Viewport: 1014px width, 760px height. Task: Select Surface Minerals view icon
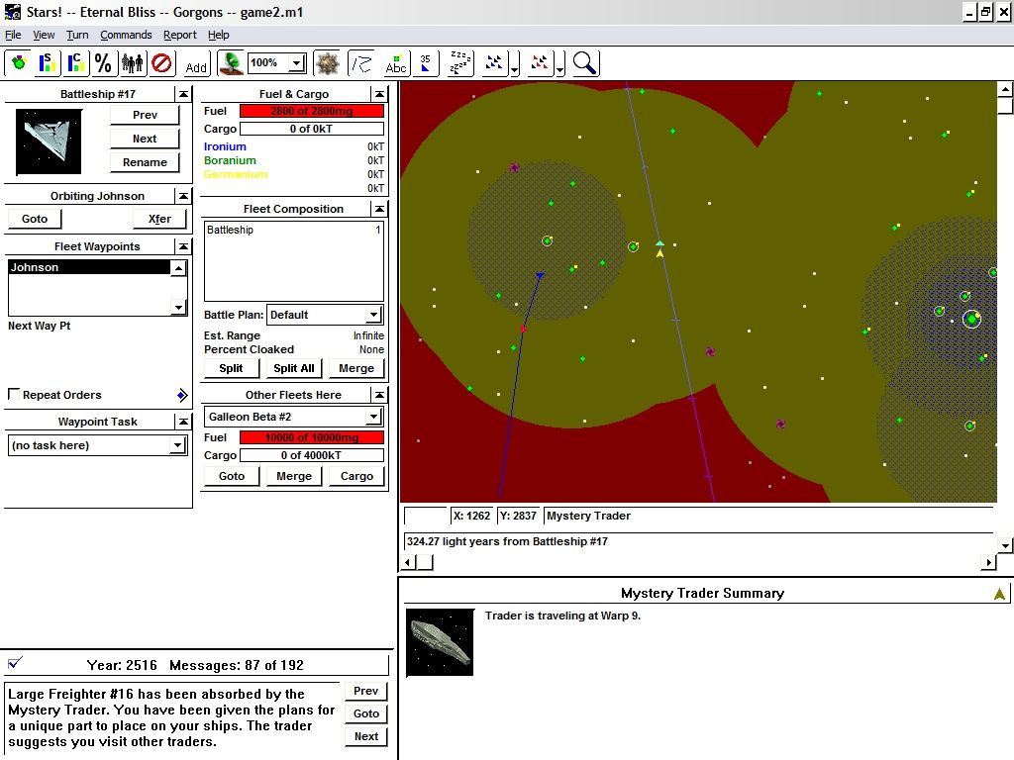[47, 63]
